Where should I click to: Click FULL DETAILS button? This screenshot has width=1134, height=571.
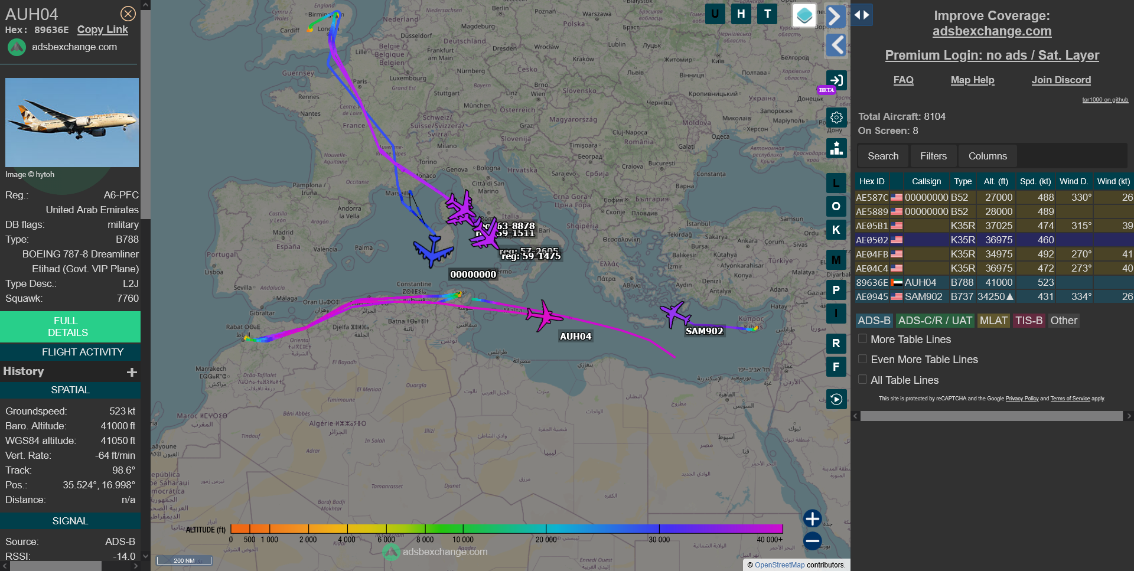[70, 327]
